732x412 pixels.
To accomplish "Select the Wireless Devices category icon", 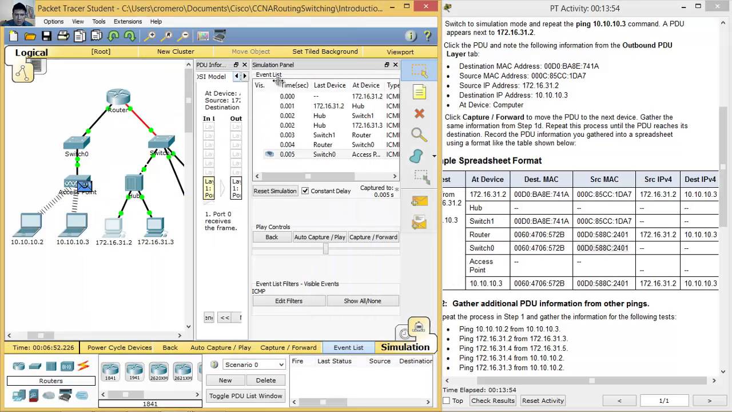I will click(67, 366).
